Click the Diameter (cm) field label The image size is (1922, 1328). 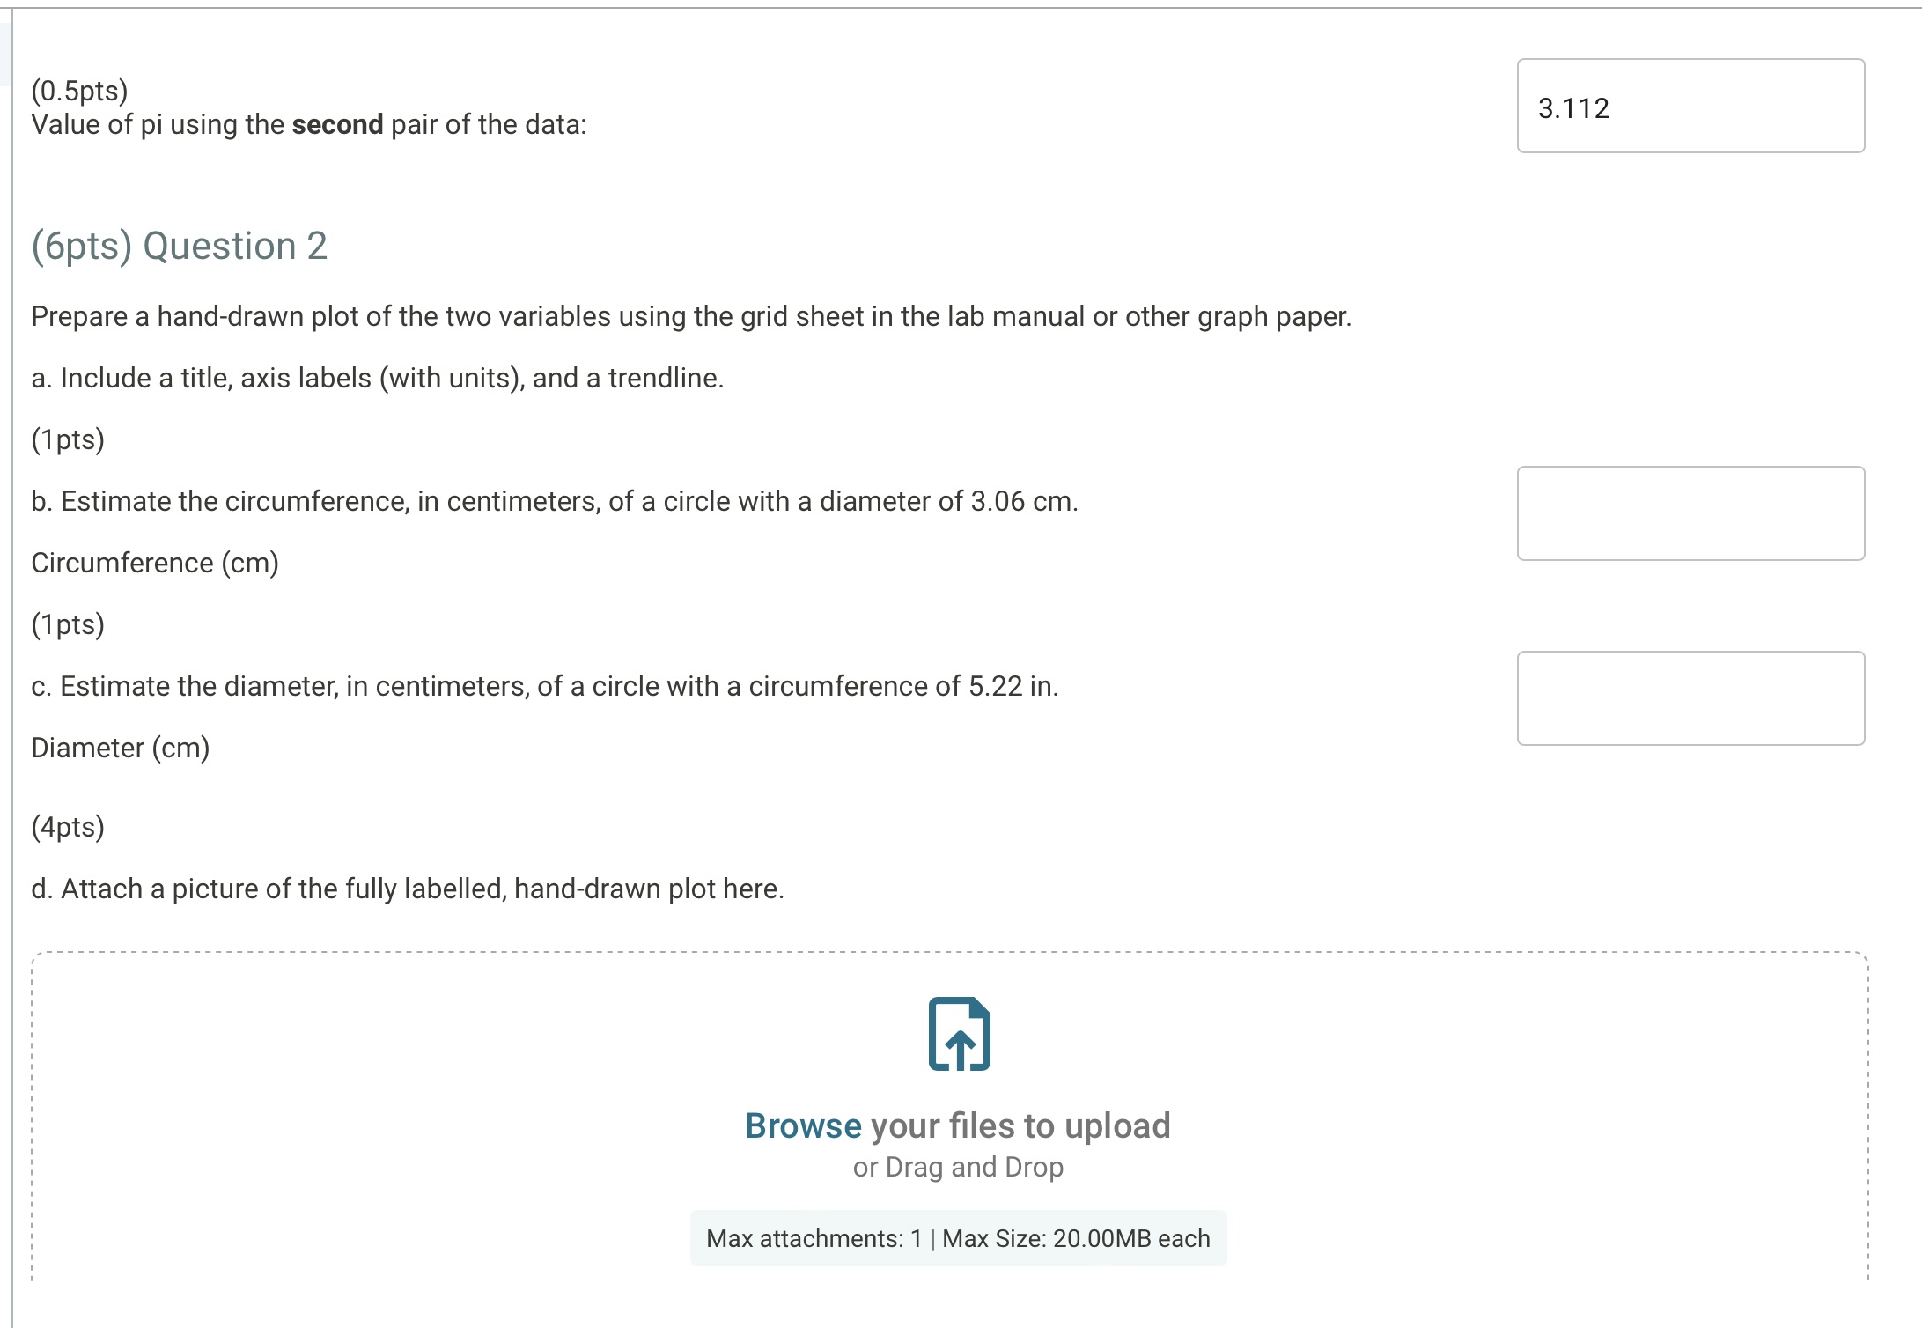pyautogui.click(x=120, y=747)
